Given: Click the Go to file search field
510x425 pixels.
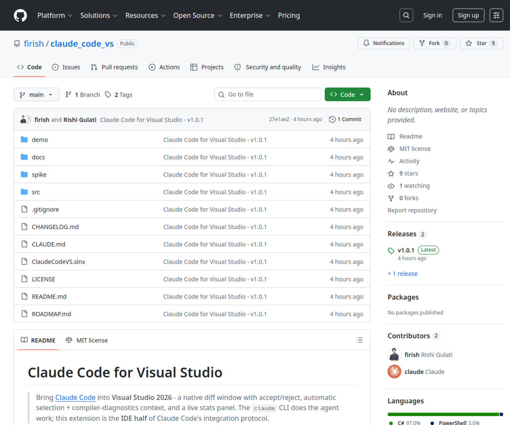Looking at the screenshot, I should (x=267, y=95).
